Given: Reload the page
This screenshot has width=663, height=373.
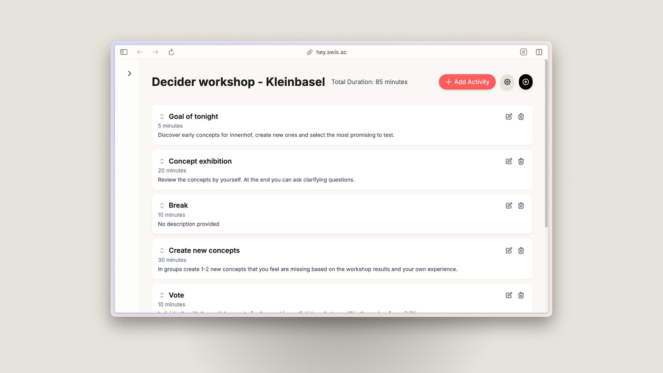Looking at the screenshot, I should [x=171, y=52].
